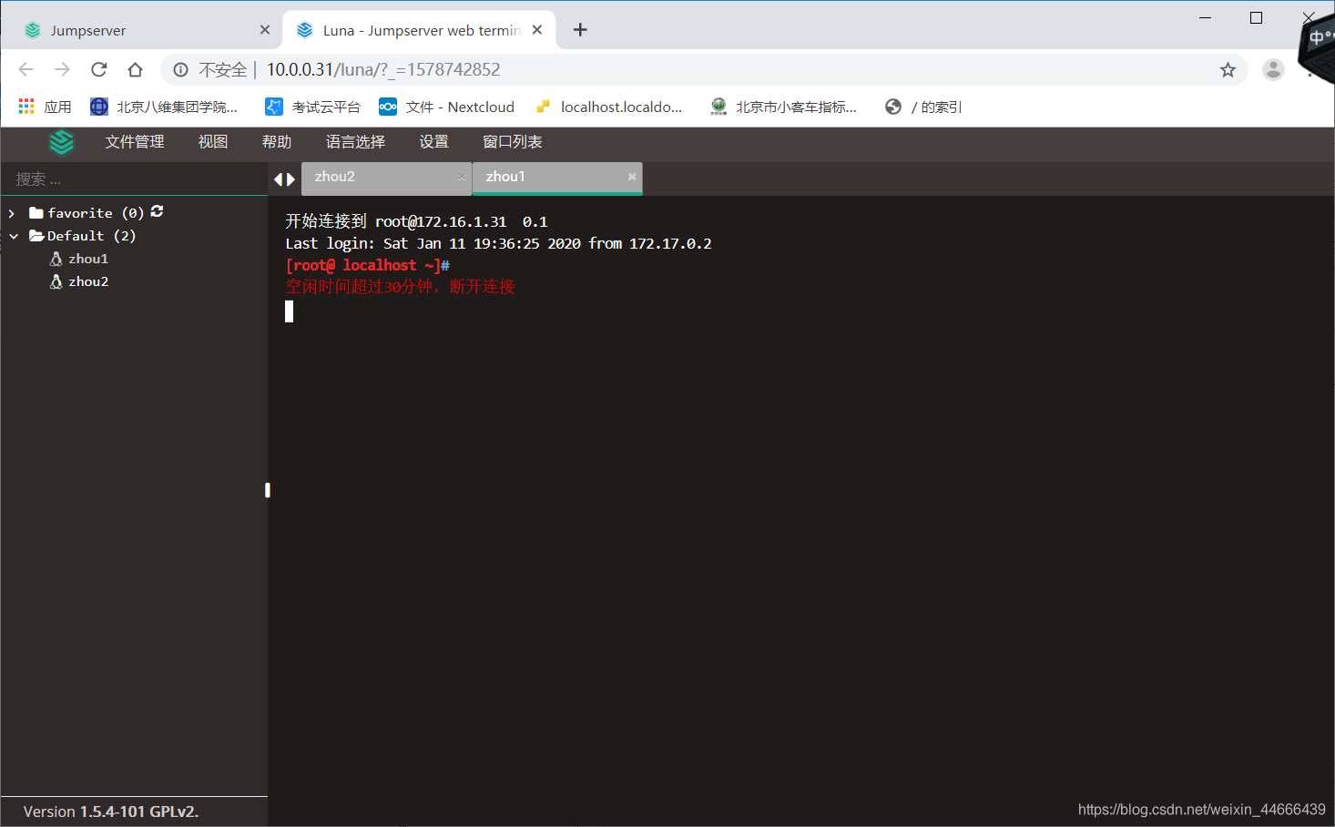Click the localhost.localdo bookmark favicon
The height and width of the screenshot is (827, 1335).
pyautogui.click(x=543, y=107)
